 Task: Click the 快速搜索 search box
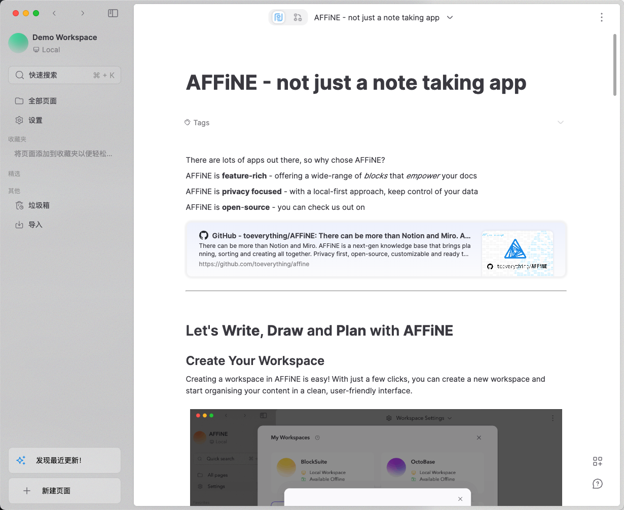click(64, 75)
